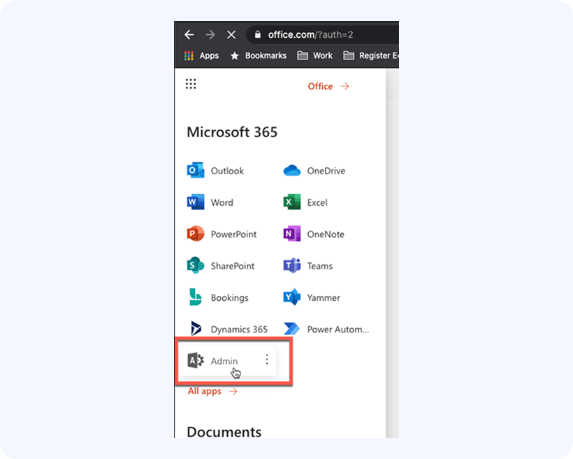The height and width of the screenshot is (459, 573).
Task: Follow the Office link with arrow
Action: (x=328, y=86)
